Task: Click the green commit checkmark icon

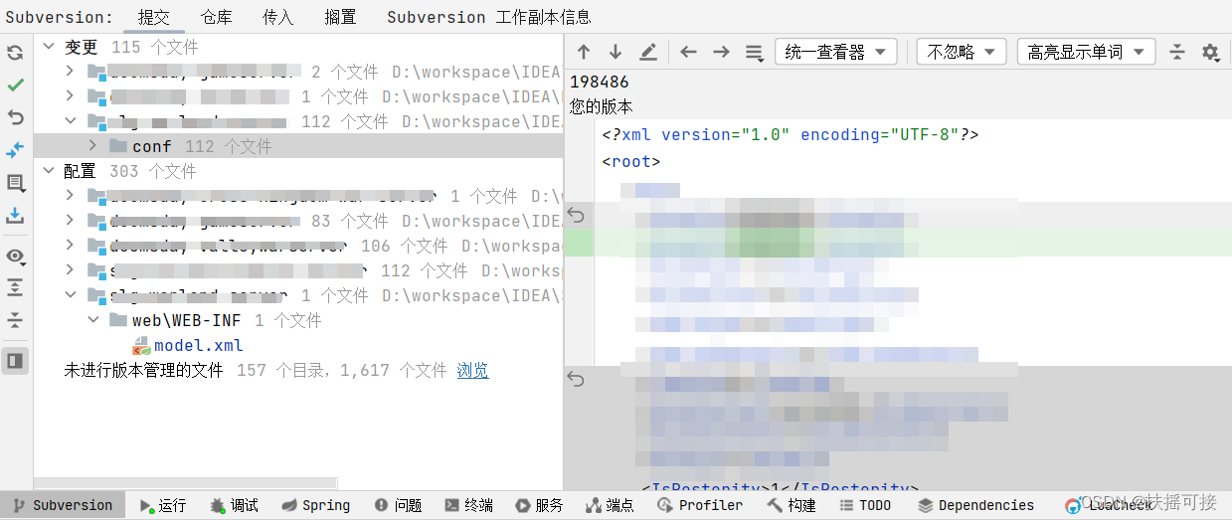Action: coord(15,86)
